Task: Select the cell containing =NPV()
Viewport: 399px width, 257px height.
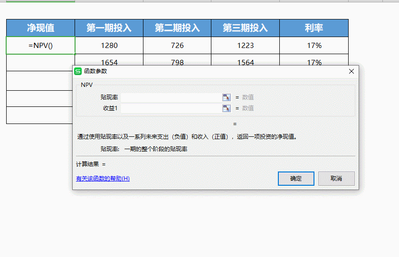Action: coord(41,45)
